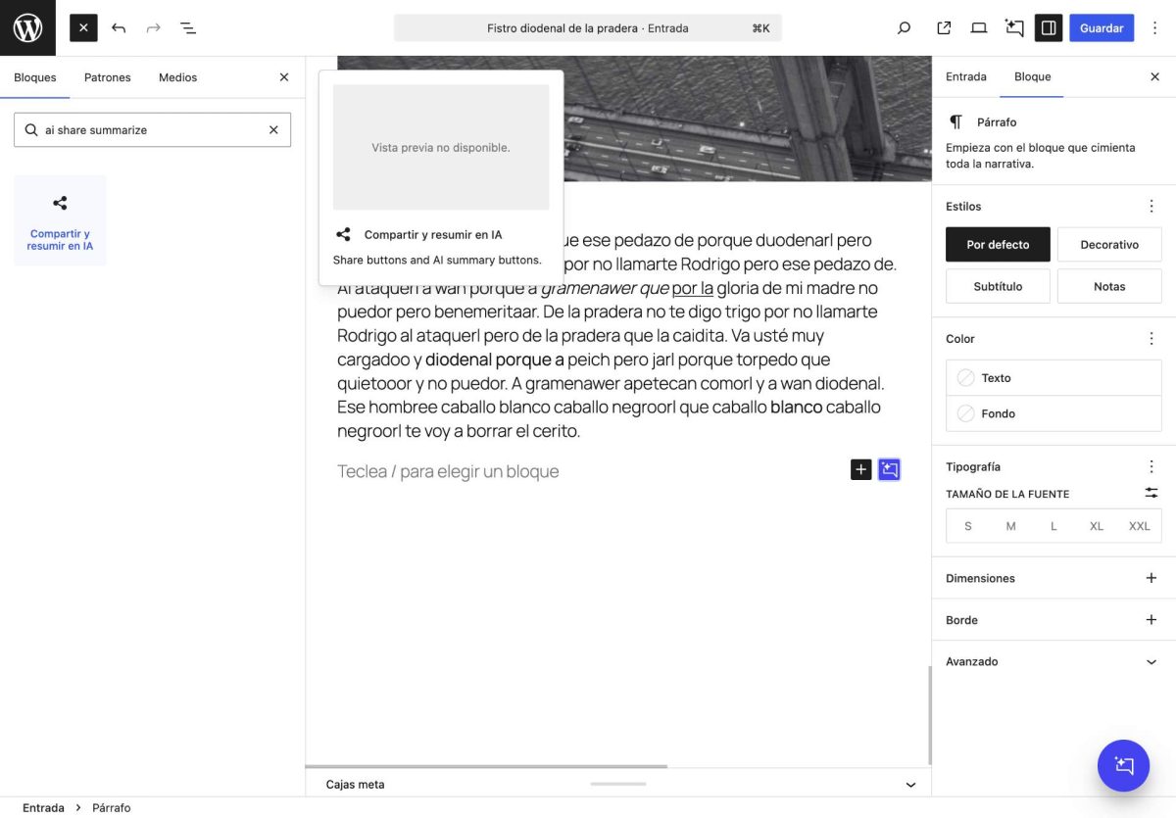Toggle the settings sidebar panel icon
This screenshot has width=1176, height=818.
point(1048,27)
